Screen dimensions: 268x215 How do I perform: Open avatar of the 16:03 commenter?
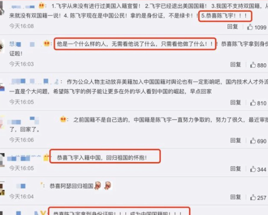point(2,46)
